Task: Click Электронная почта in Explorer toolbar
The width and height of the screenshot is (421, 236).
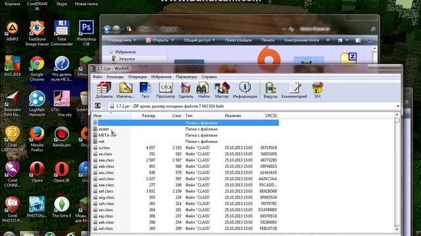Action: [301, 40]
